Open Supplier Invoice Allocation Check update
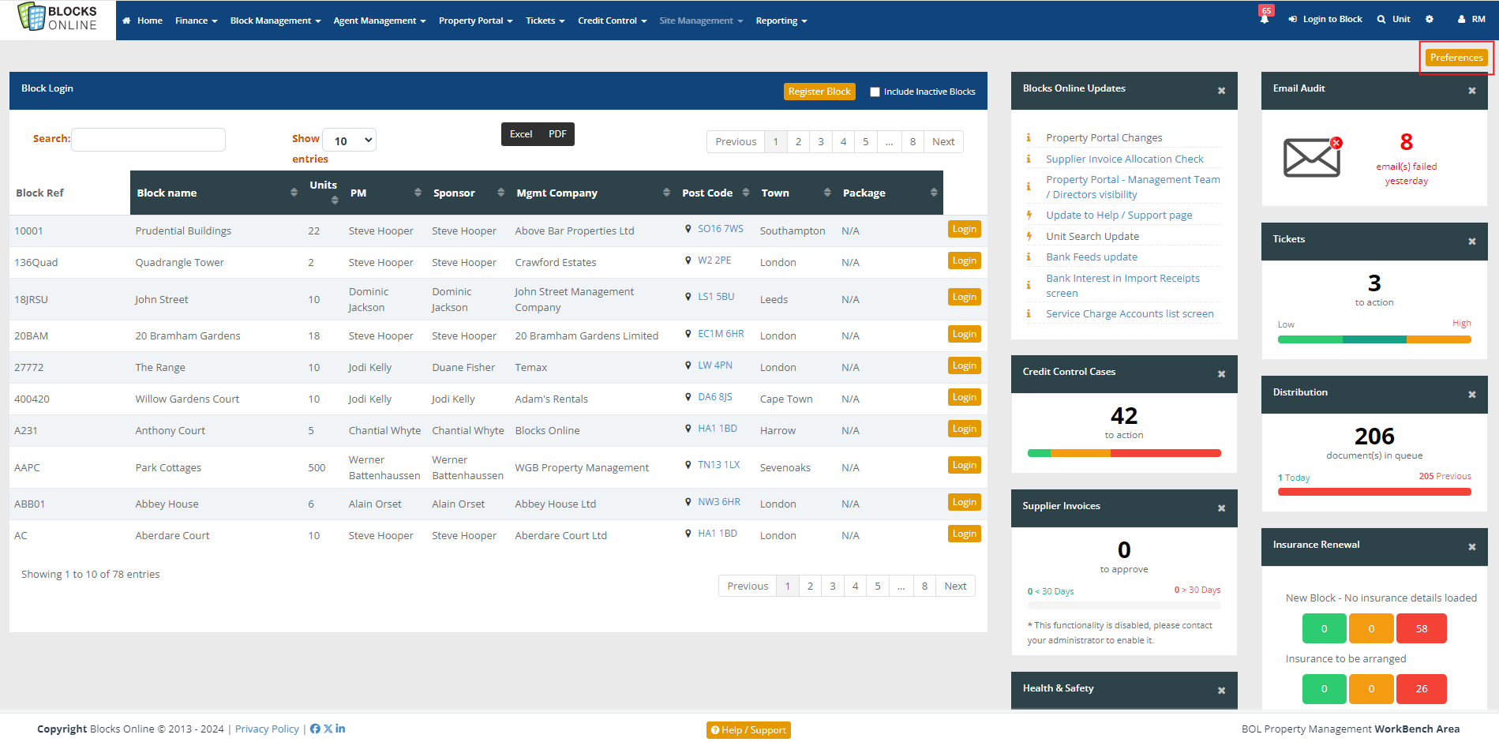 [x=1125, y=159]
